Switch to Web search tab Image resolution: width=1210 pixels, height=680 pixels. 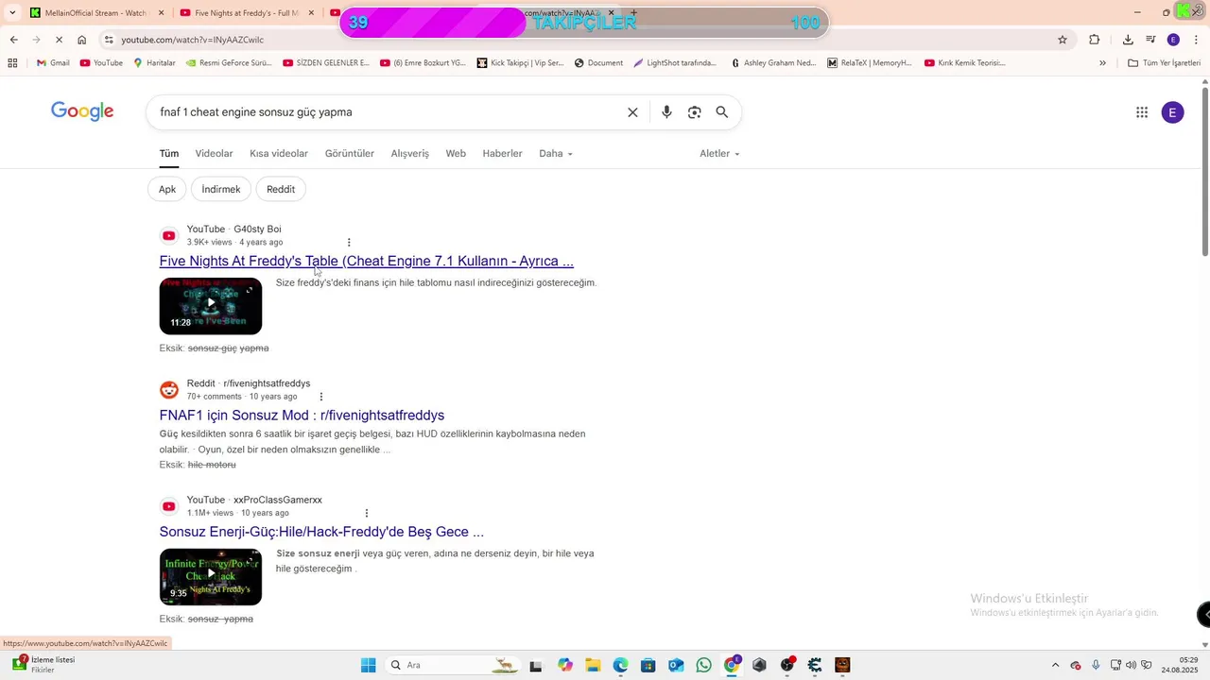pos(456,154)
